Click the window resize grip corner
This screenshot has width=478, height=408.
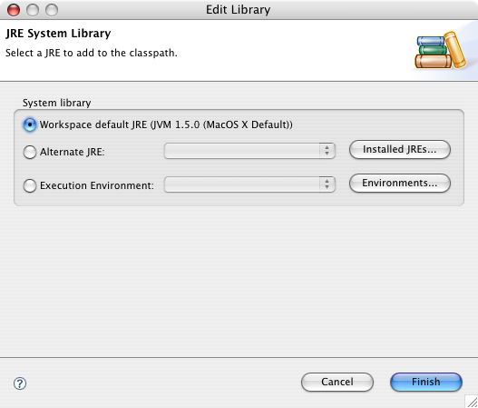[x=472, y=402]
